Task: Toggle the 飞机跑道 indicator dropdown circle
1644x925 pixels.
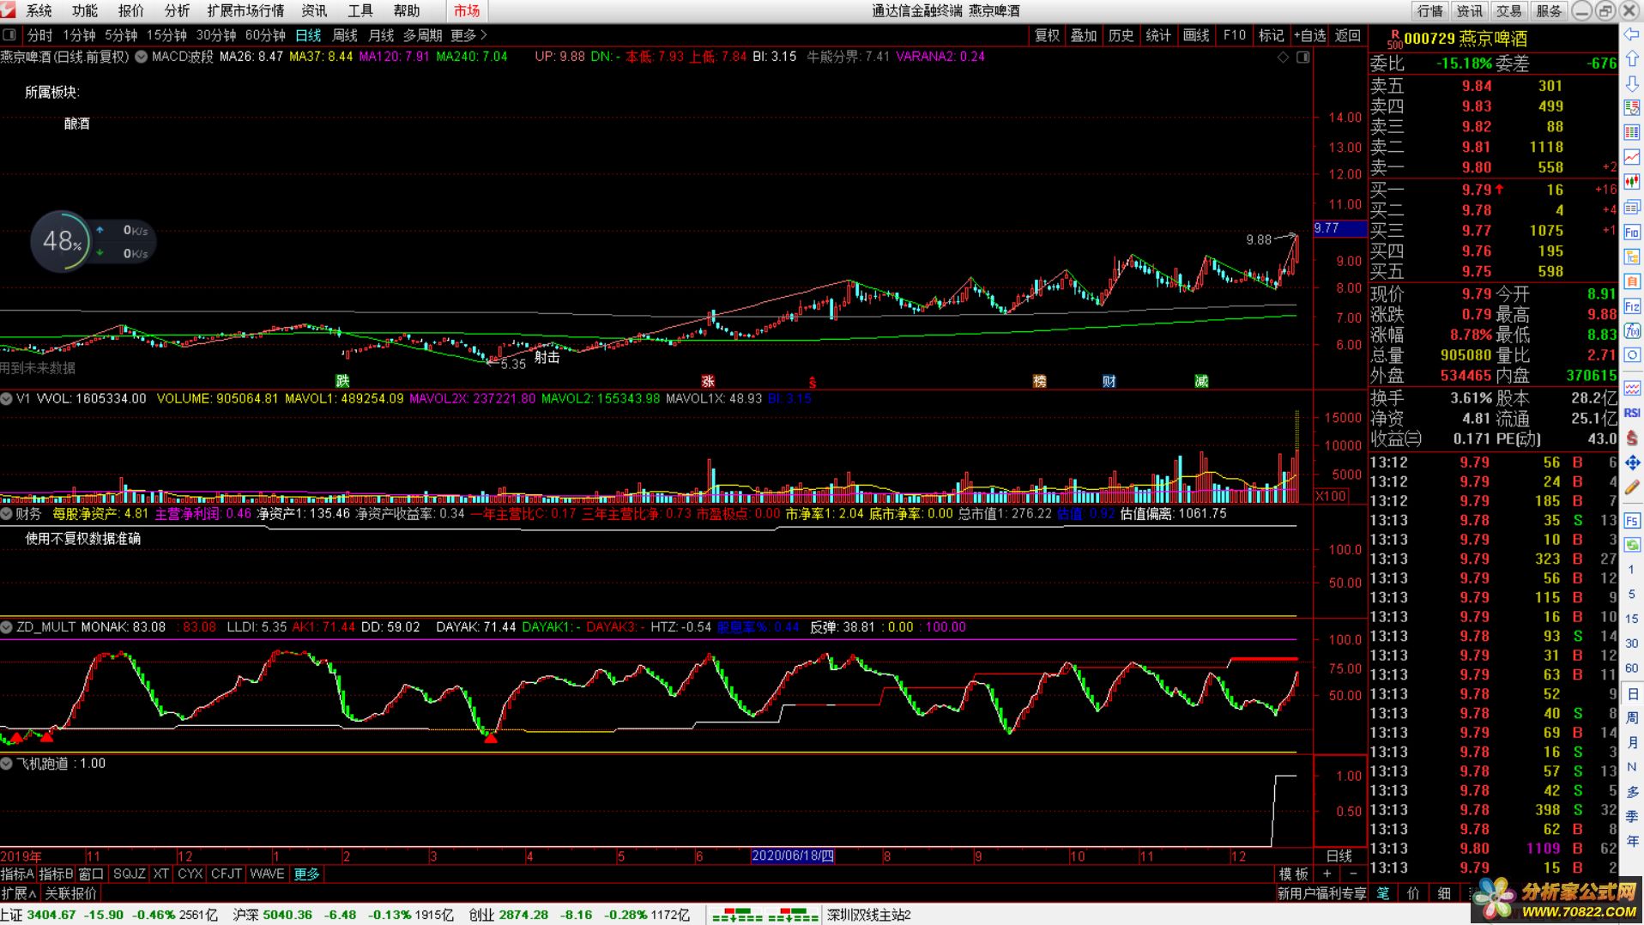Action: pos(7,763)
